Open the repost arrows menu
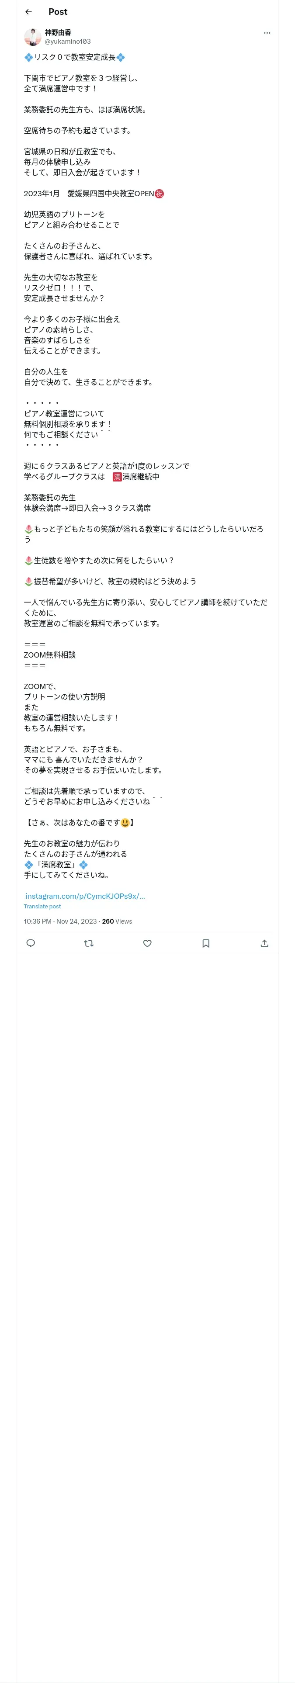Viewport: 295px width, 1683px height. tap(89, 943)
